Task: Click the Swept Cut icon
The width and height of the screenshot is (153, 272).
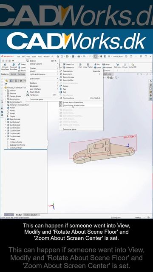Action: [x=65, y=64]
